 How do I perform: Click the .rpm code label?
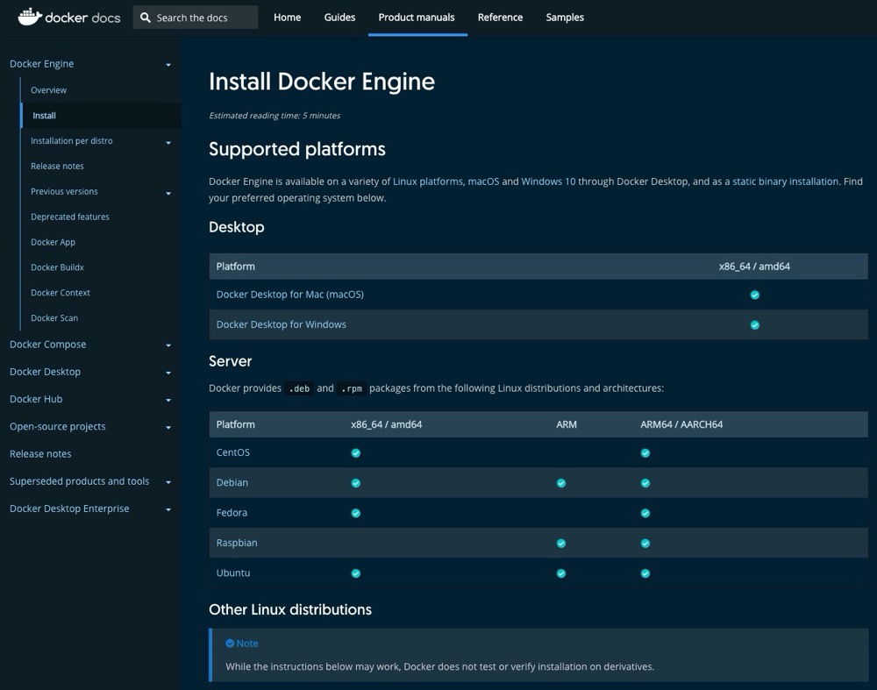coord(352,388)
